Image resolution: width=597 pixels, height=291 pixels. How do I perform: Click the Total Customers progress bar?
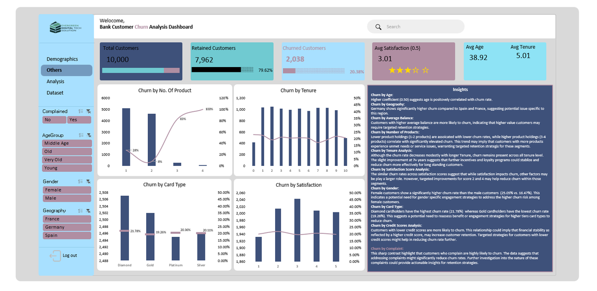141,71
